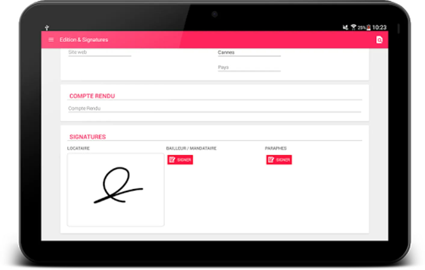The image size is (425, 270).
Task: Click the LOCATAIRE label
Action: pyautogui.click(x=78, y=148)
